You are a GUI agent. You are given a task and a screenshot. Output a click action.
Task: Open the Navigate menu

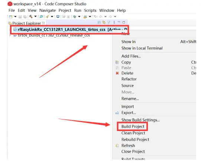[48, 10]
